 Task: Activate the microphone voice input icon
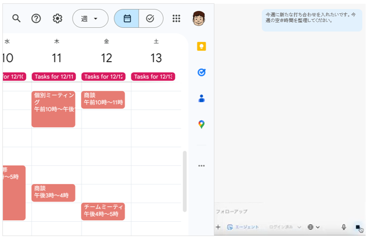(x=344, y=227)
